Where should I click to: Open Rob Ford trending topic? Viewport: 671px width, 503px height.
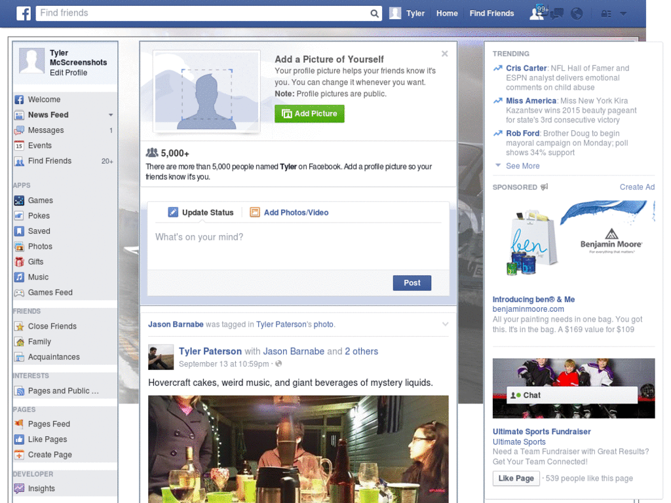[x=522, y=133]
